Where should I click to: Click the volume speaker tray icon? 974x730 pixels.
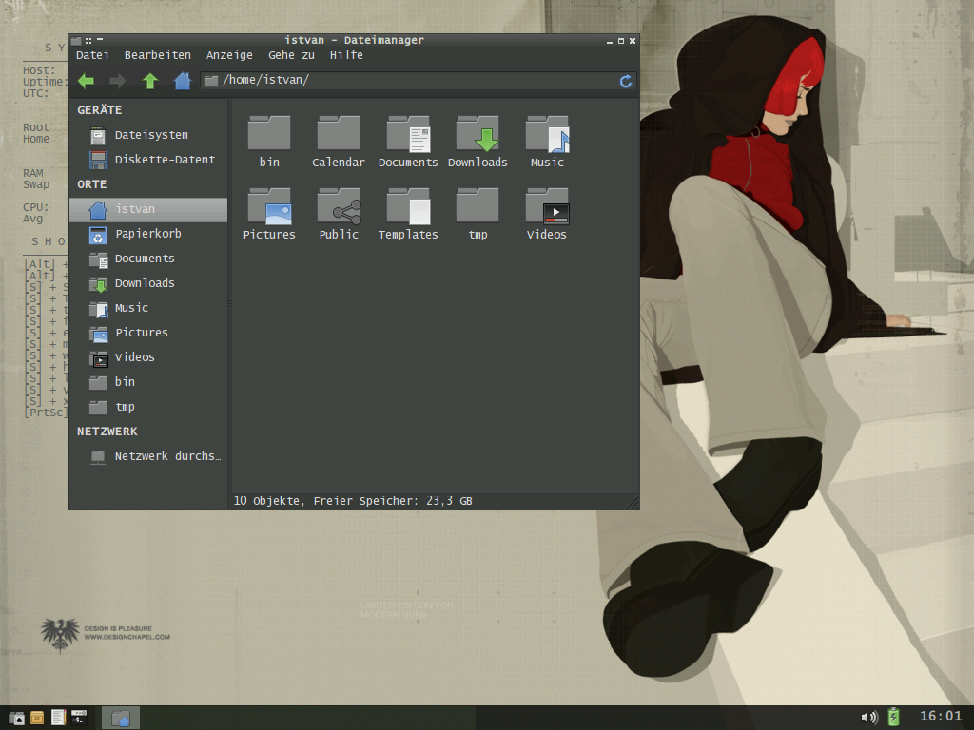(869, 718)
